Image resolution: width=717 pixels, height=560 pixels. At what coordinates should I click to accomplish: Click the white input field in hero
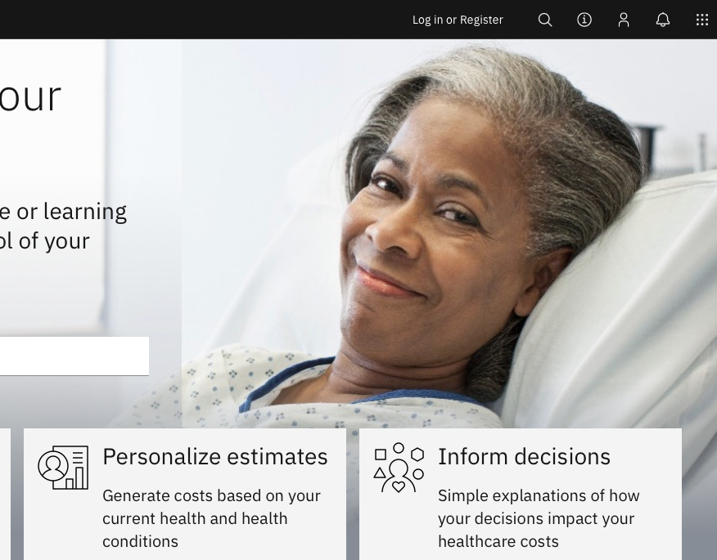pyautogui.click(x=74, y=356)
